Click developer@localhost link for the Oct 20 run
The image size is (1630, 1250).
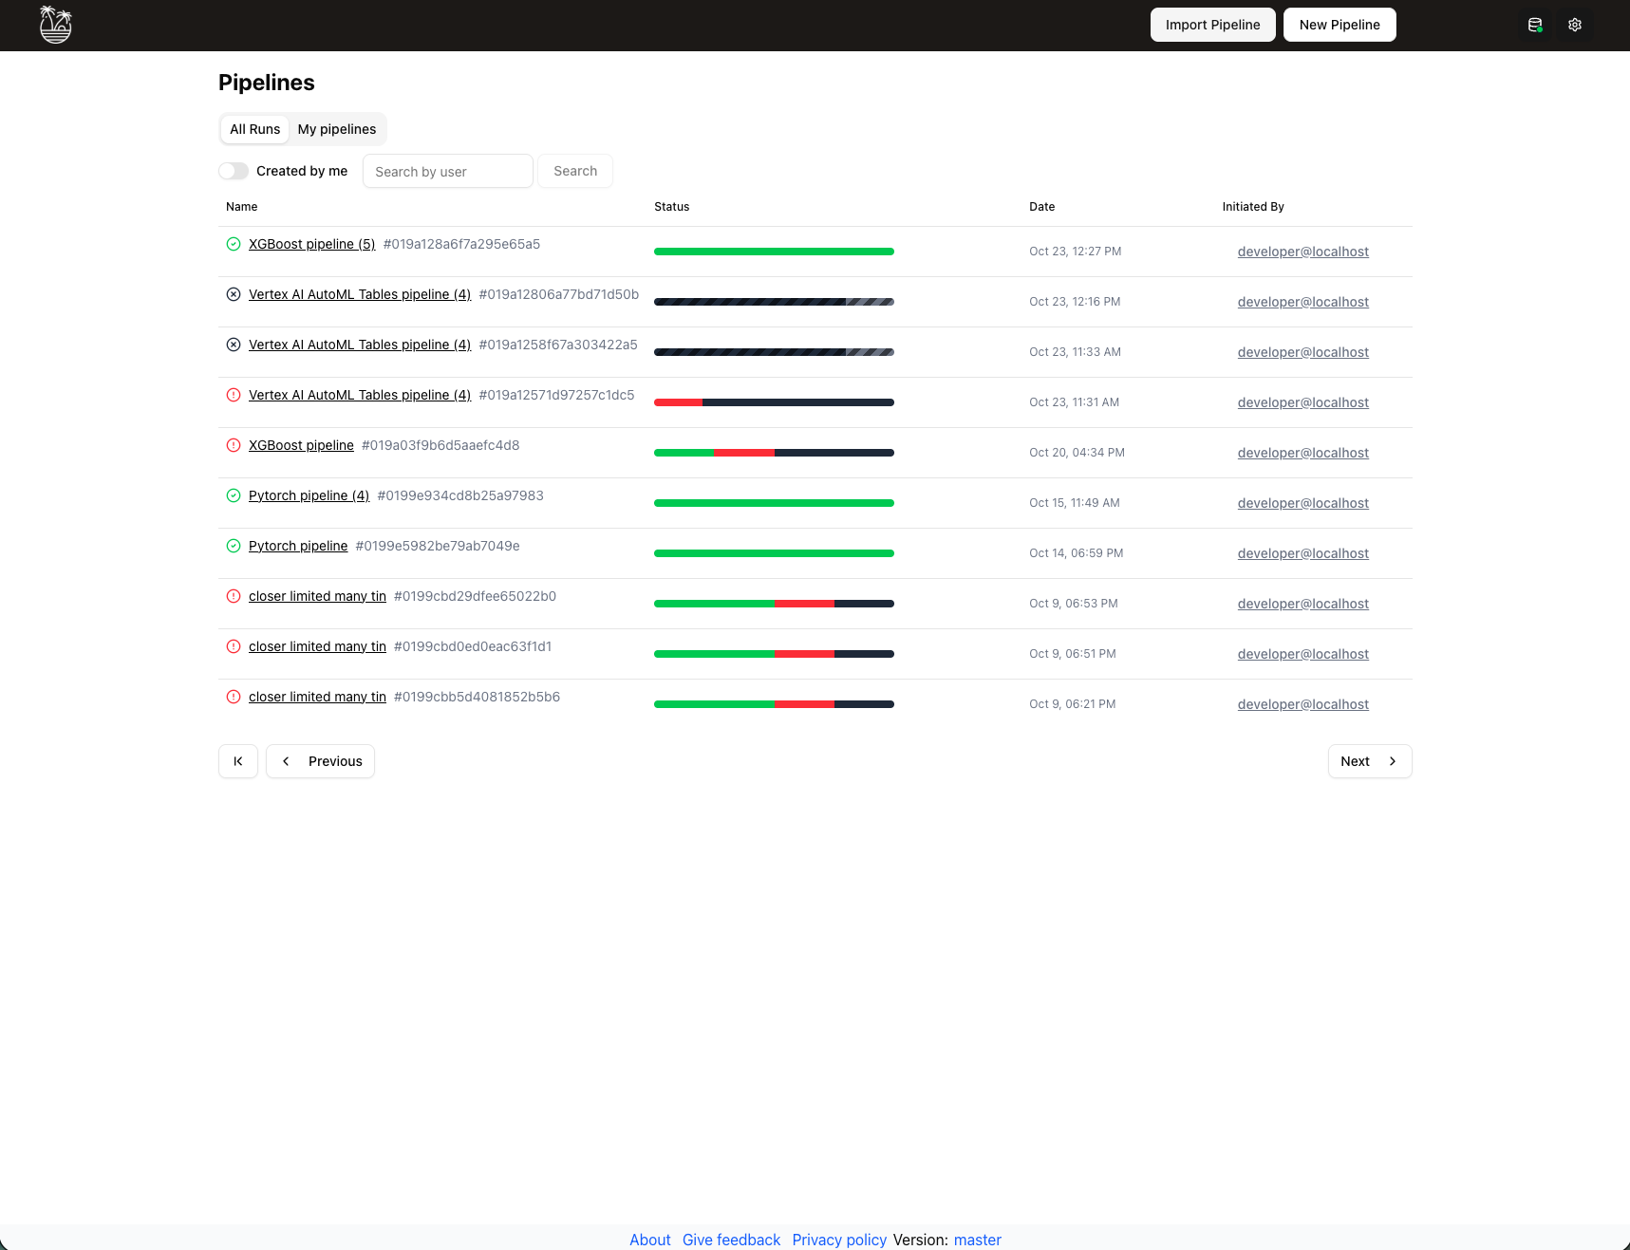(1302, 453)
